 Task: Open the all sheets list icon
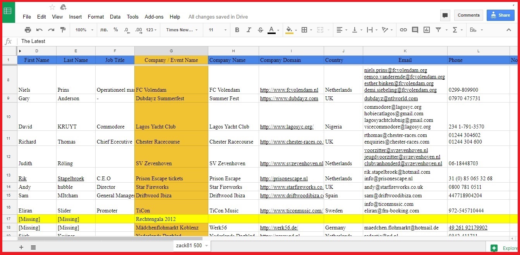point(33,247)
